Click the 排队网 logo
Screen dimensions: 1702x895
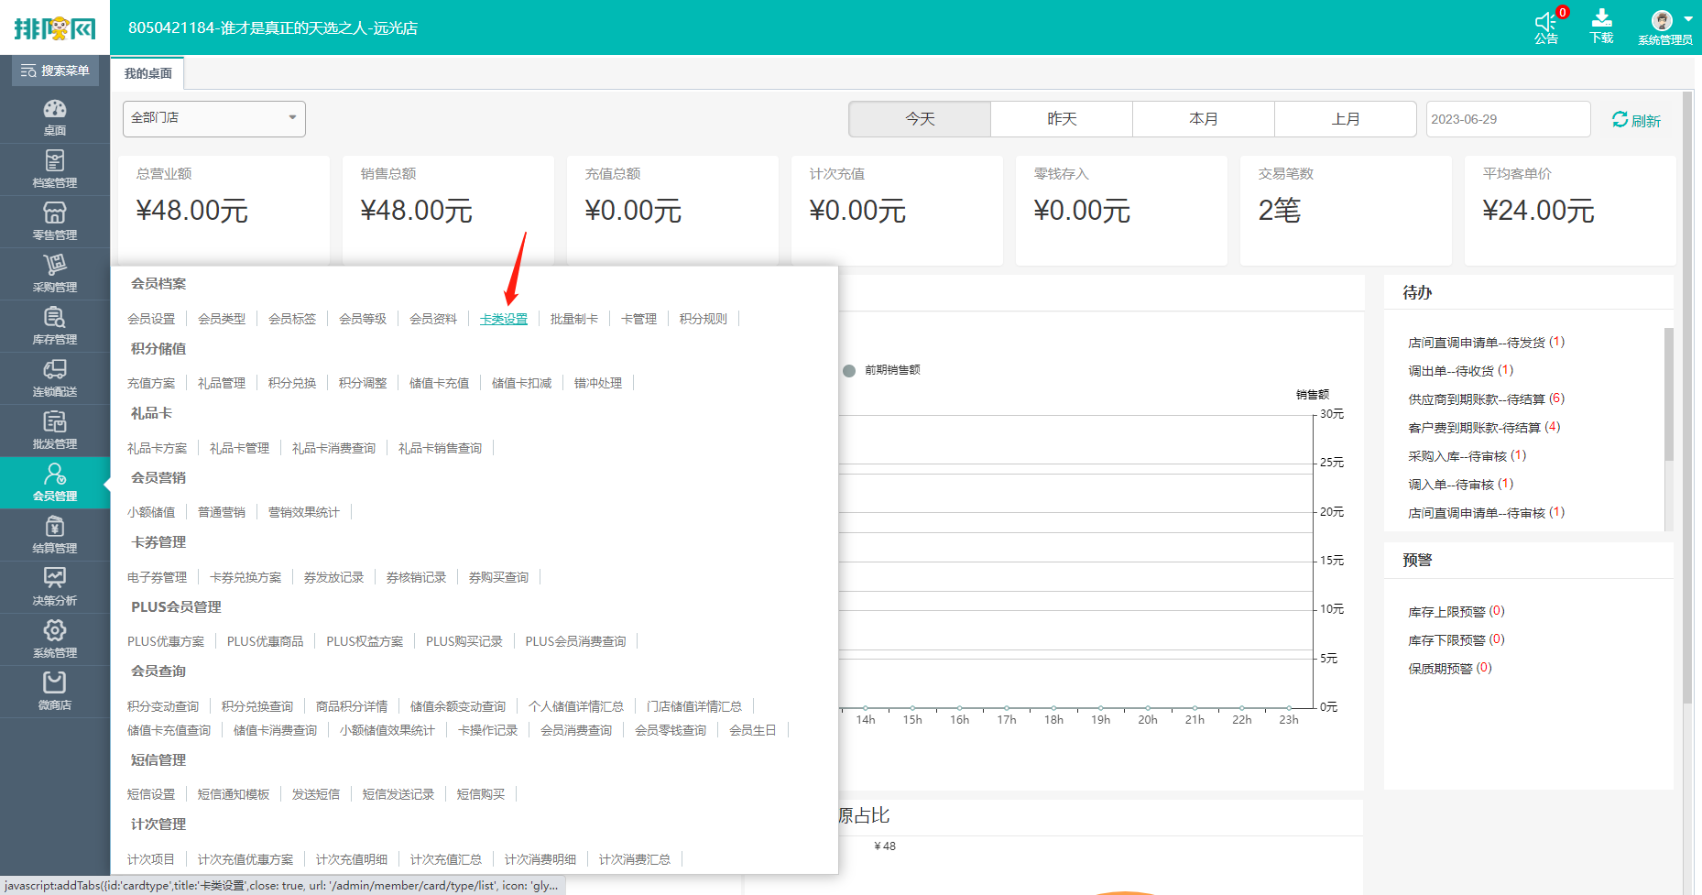coord(55,27)
